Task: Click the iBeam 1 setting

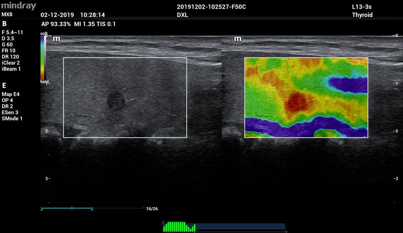Action: (11, 69)
